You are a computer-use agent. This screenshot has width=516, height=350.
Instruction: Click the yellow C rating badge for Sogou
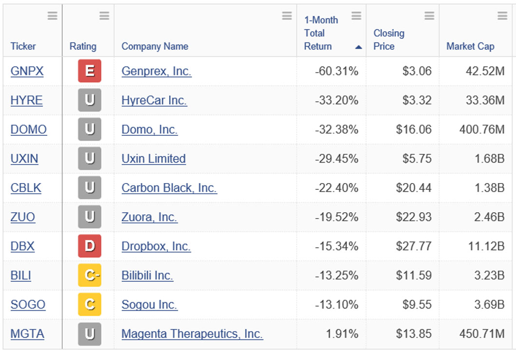point(90,304)
